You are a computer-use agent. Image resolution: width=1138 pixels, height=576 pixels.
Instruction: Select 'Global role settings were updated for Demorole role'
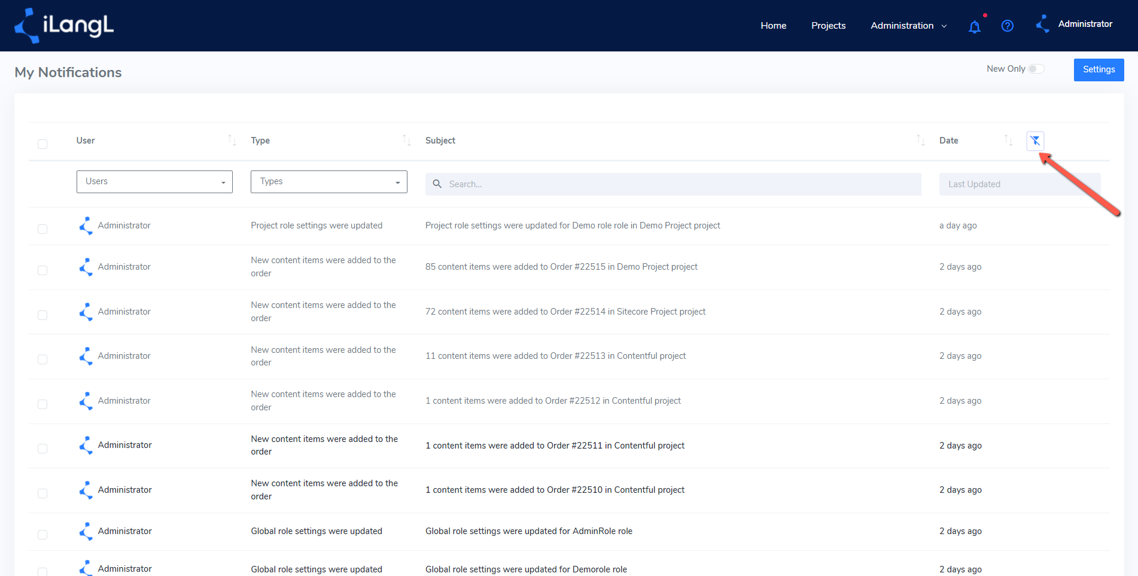(526, 569)
